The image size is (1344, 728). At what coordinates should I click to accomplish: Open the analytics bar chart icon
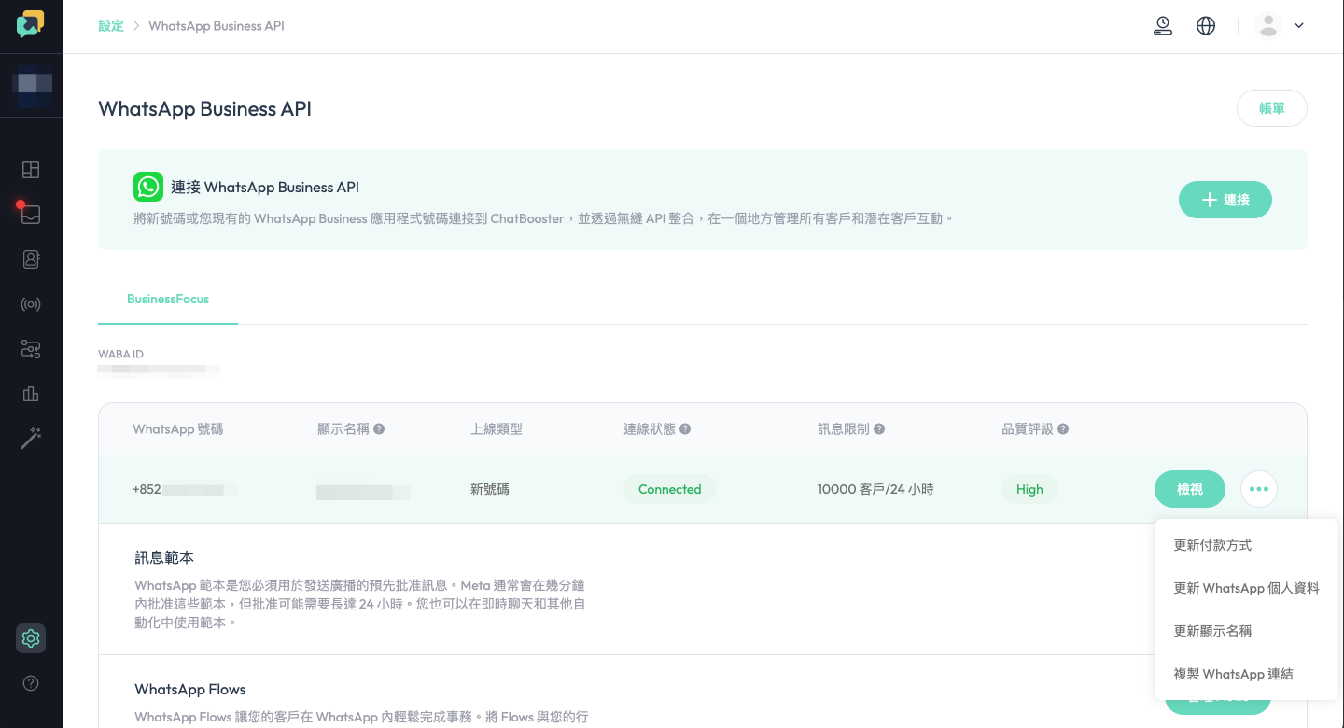click(x=31, y=394)
